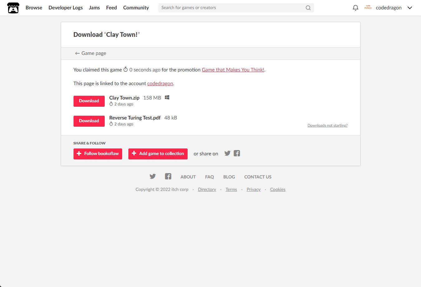421x287 pixels.
Task: Click the '158 MB' file size
Action: pos(152,98)
